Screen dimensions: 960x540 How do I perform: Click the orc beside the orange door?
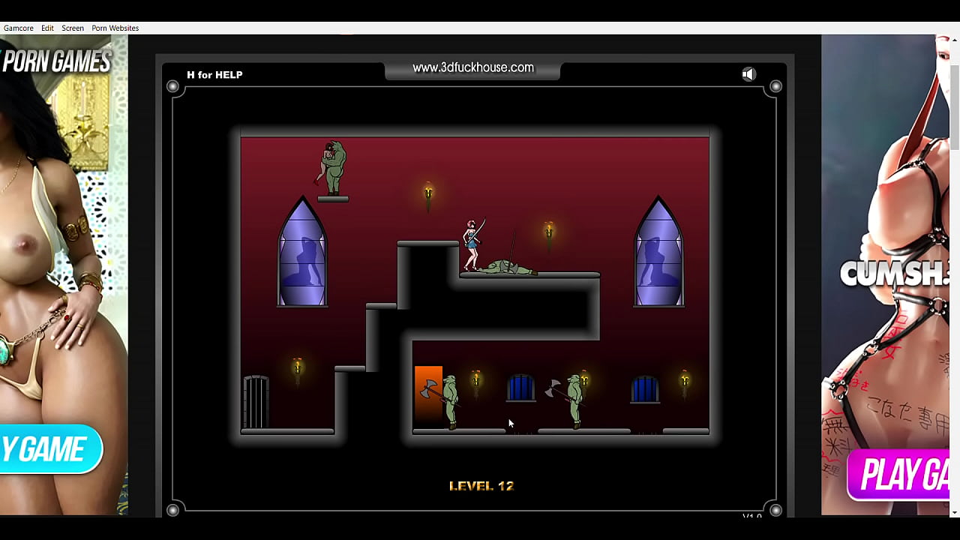449,401
